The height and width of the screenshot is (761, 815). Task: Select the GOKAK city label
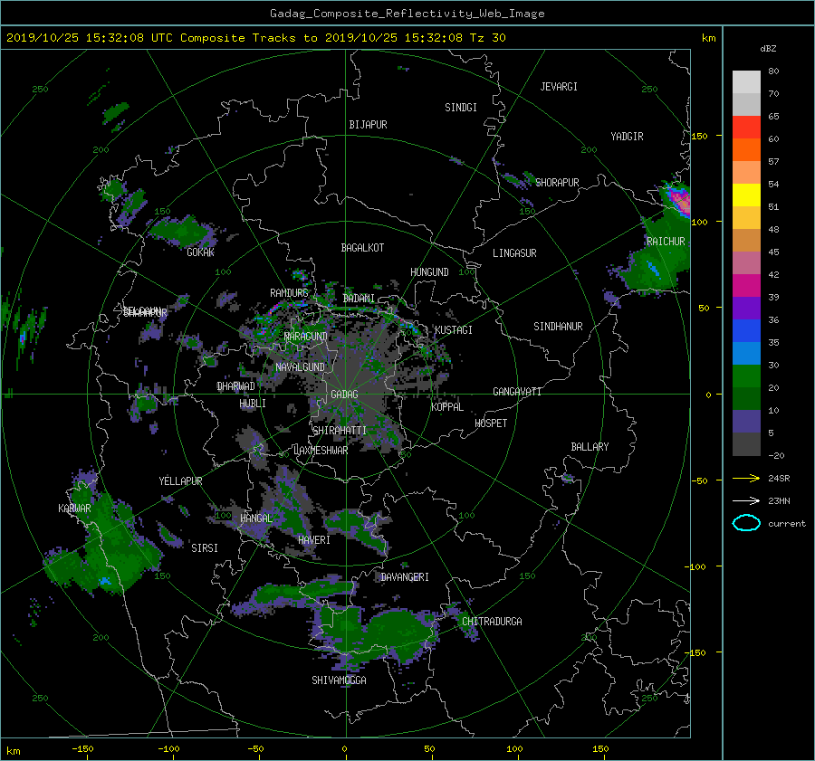(201, 252)
